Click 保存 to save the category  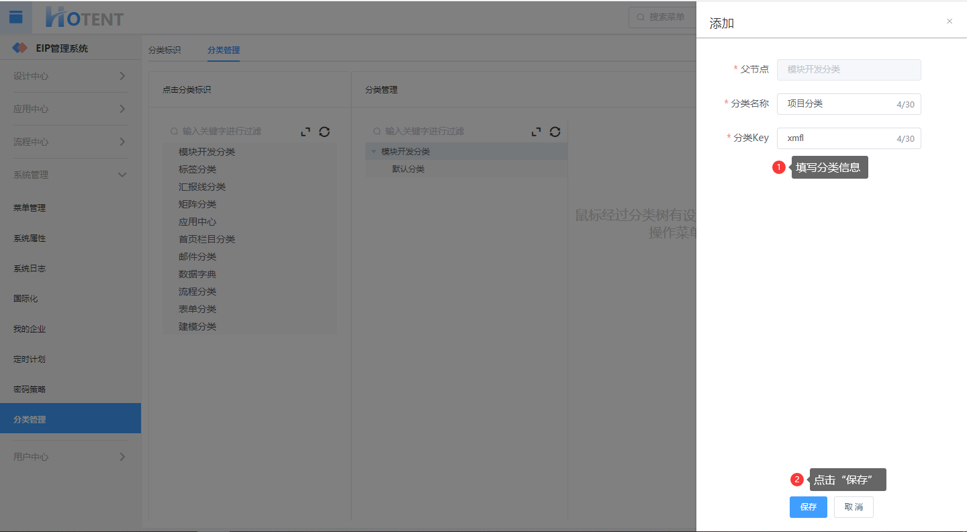[809, 507]
